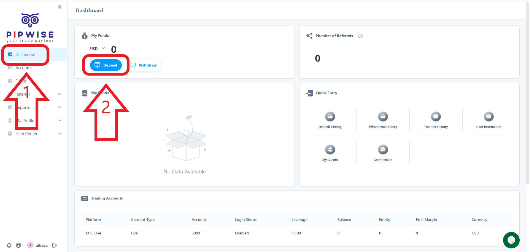This screenshot has width=529, height=252.
Task: Open notifications bell icon
Action: point(9,245)
